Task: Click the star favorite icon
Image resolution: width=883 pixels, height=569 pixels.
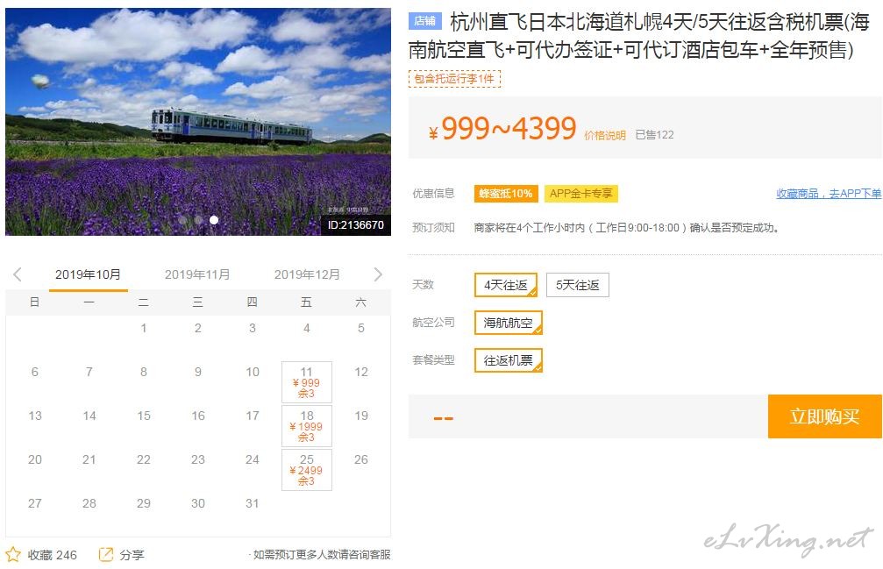Action: [x=13, y=554]
